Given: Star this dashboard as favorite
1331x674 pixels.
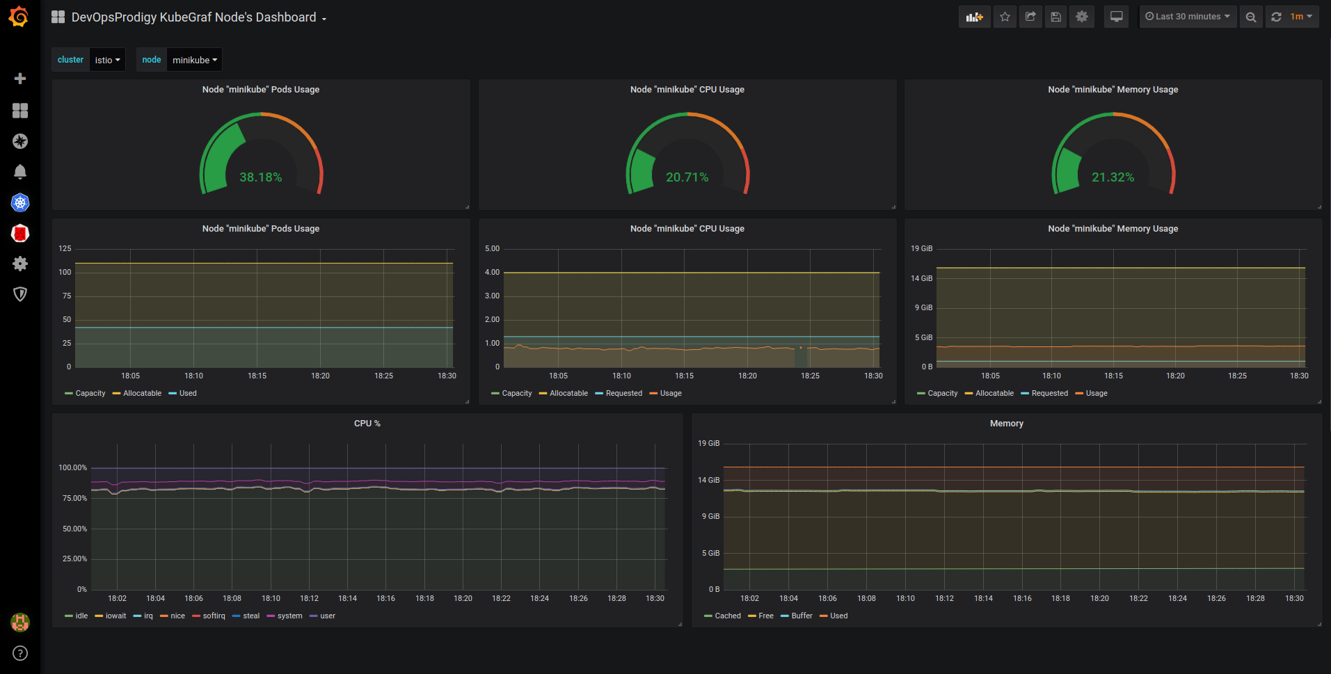Looking at the screenshot, I should pyautogui.click(x=1004, y=16).
